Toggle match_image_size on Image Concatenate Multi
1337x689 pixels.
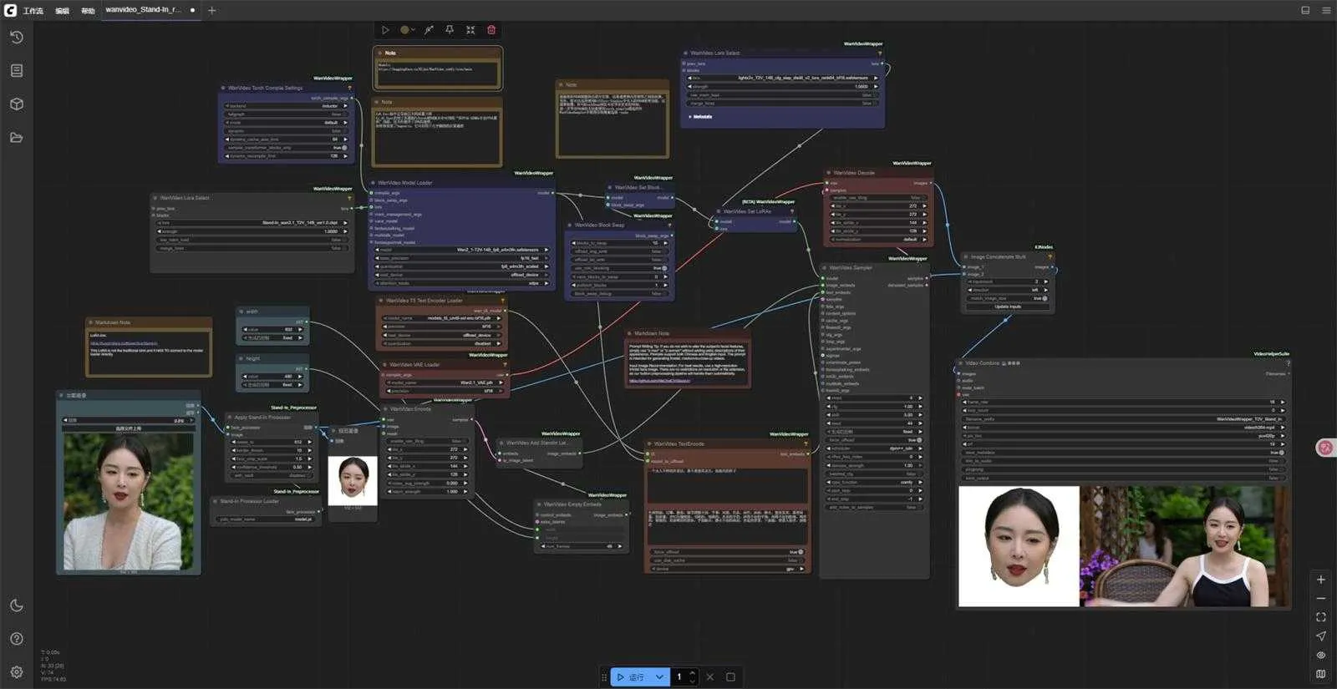(x=1007, y=298)
